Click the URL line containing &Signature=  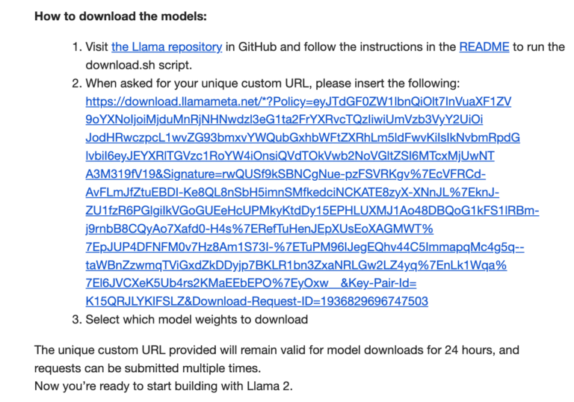(286, 174)
